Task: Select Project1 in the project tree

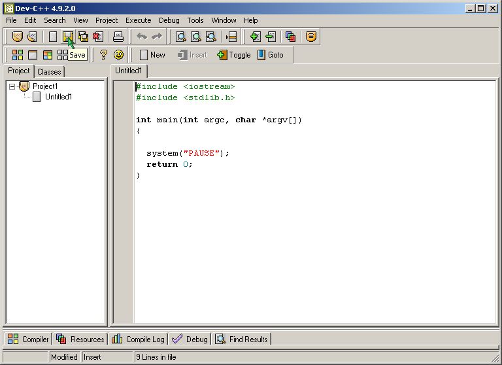Action: 45,86
